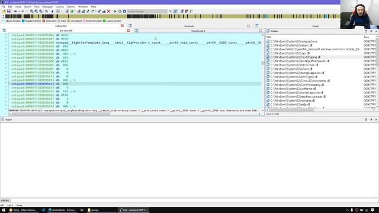
Task: Click the Regular function legend color swatch
Action: [23, 21]
